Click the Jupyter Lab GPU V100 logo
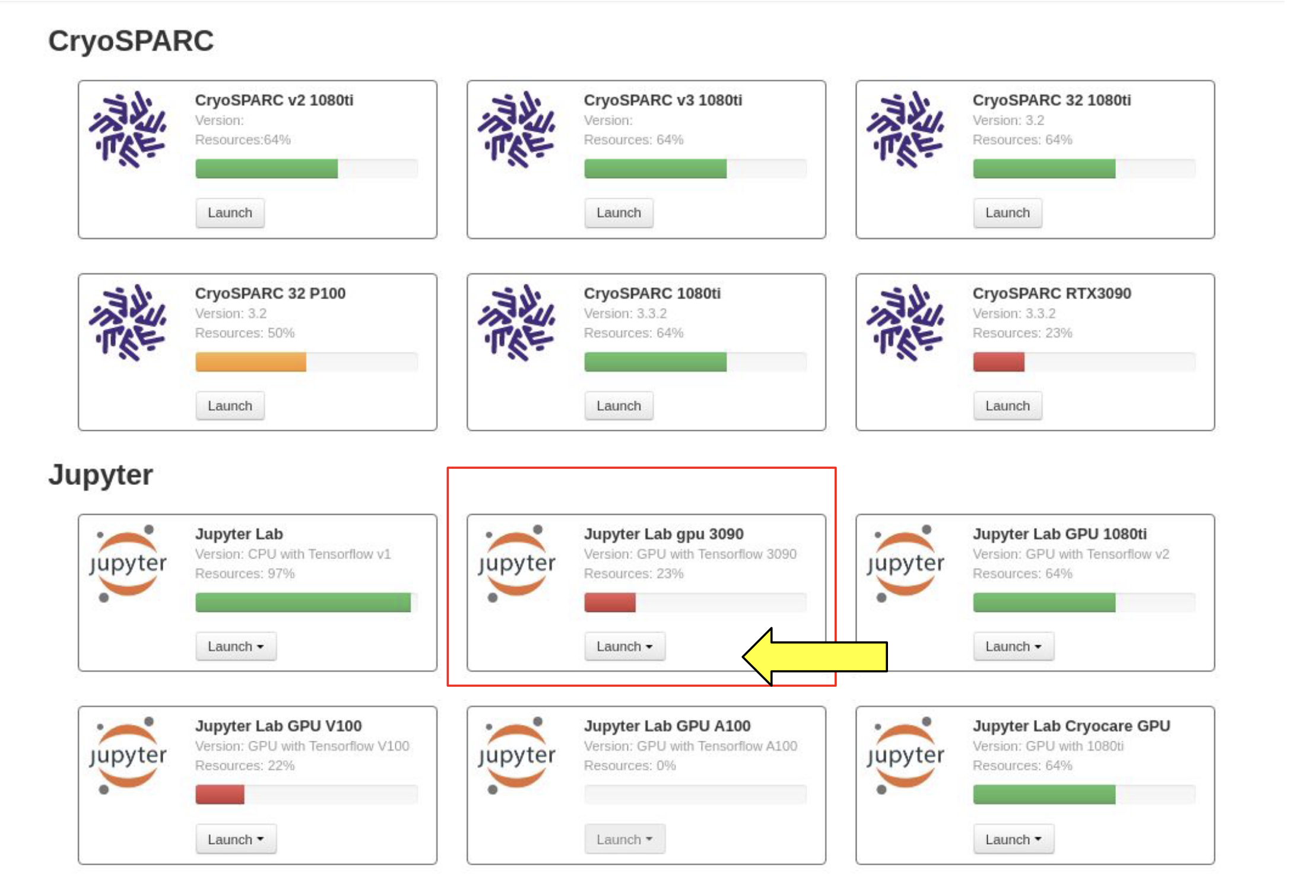1294x882 pixels. (128, 755)
